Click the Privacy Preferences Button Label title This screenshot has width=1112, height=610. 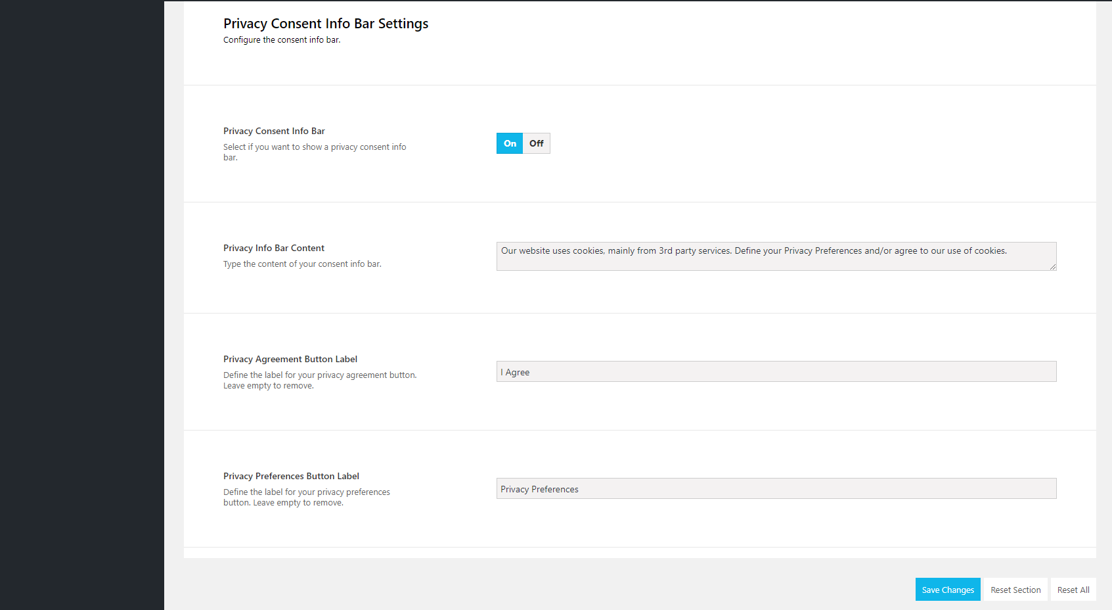[x=291, y=477]
